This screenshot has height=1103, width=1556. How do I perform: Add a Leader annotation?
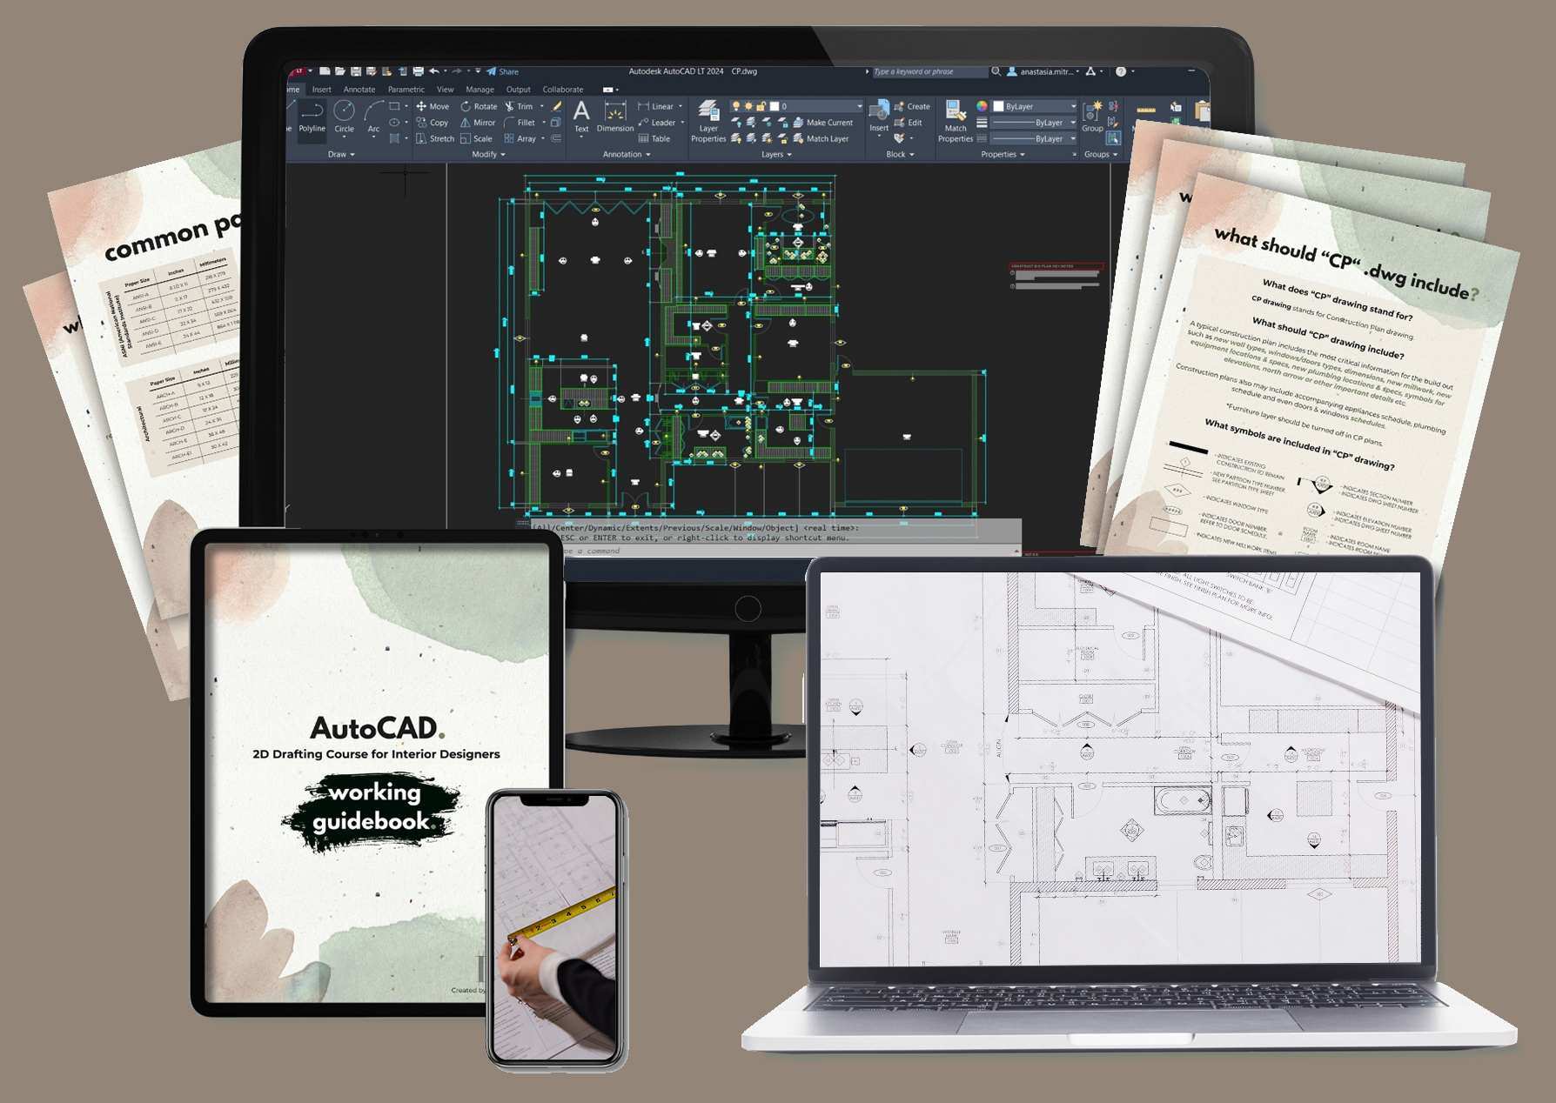(x=657, y=123)
